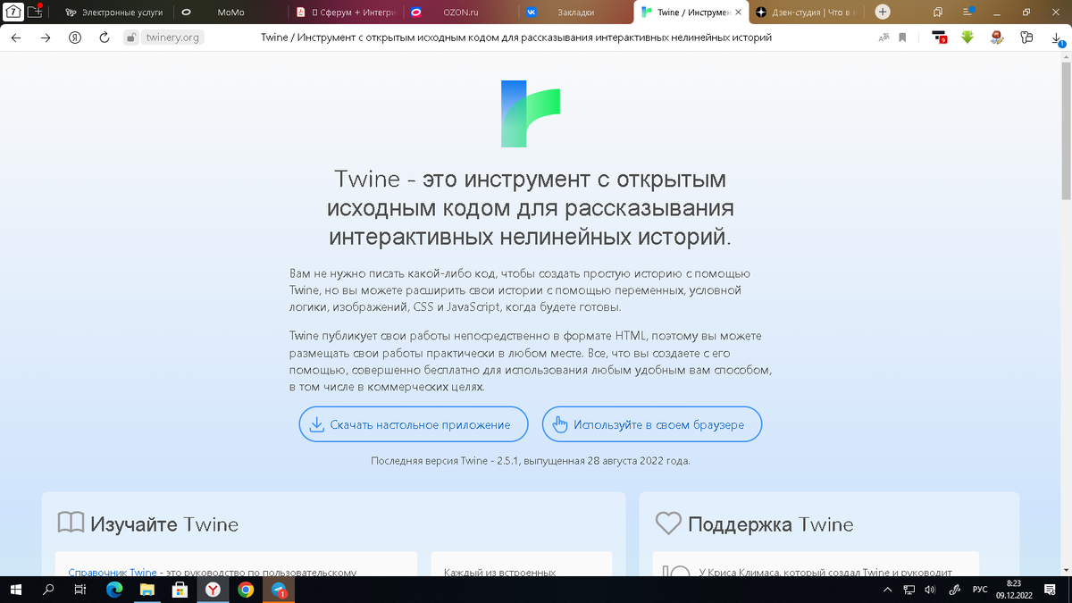Open the tab counter icon showing 7
Image resolution: width=1072 pixels, height=603 pixels.
coord(14,13)
